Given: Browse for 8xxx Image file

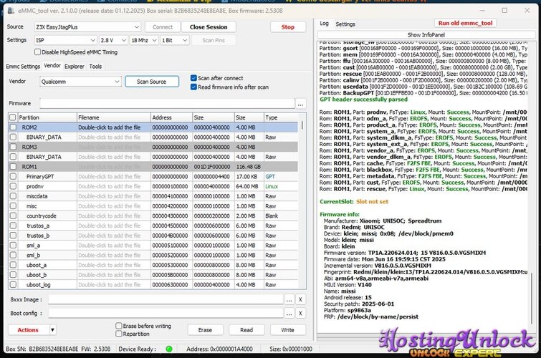Looking at the screenshot, I should pos(289,300).
